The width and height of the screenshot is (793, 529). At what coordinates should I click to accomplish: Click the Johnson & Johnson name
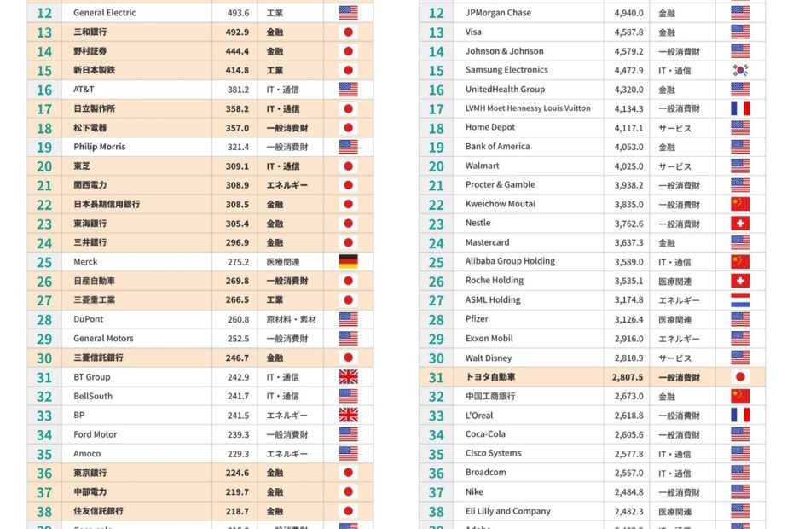[505, 51]
